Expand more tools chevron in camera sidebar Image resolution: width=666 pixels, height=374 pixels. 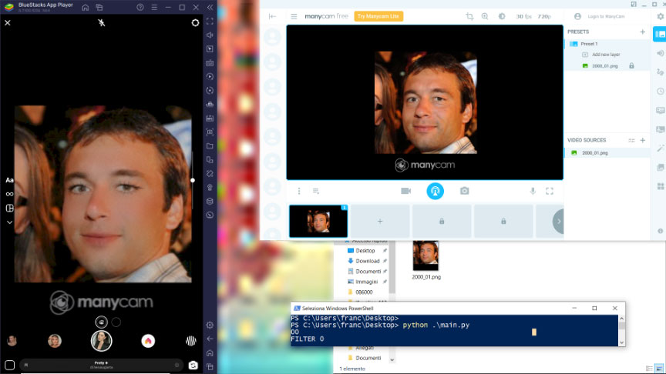[x=10, y=222]
